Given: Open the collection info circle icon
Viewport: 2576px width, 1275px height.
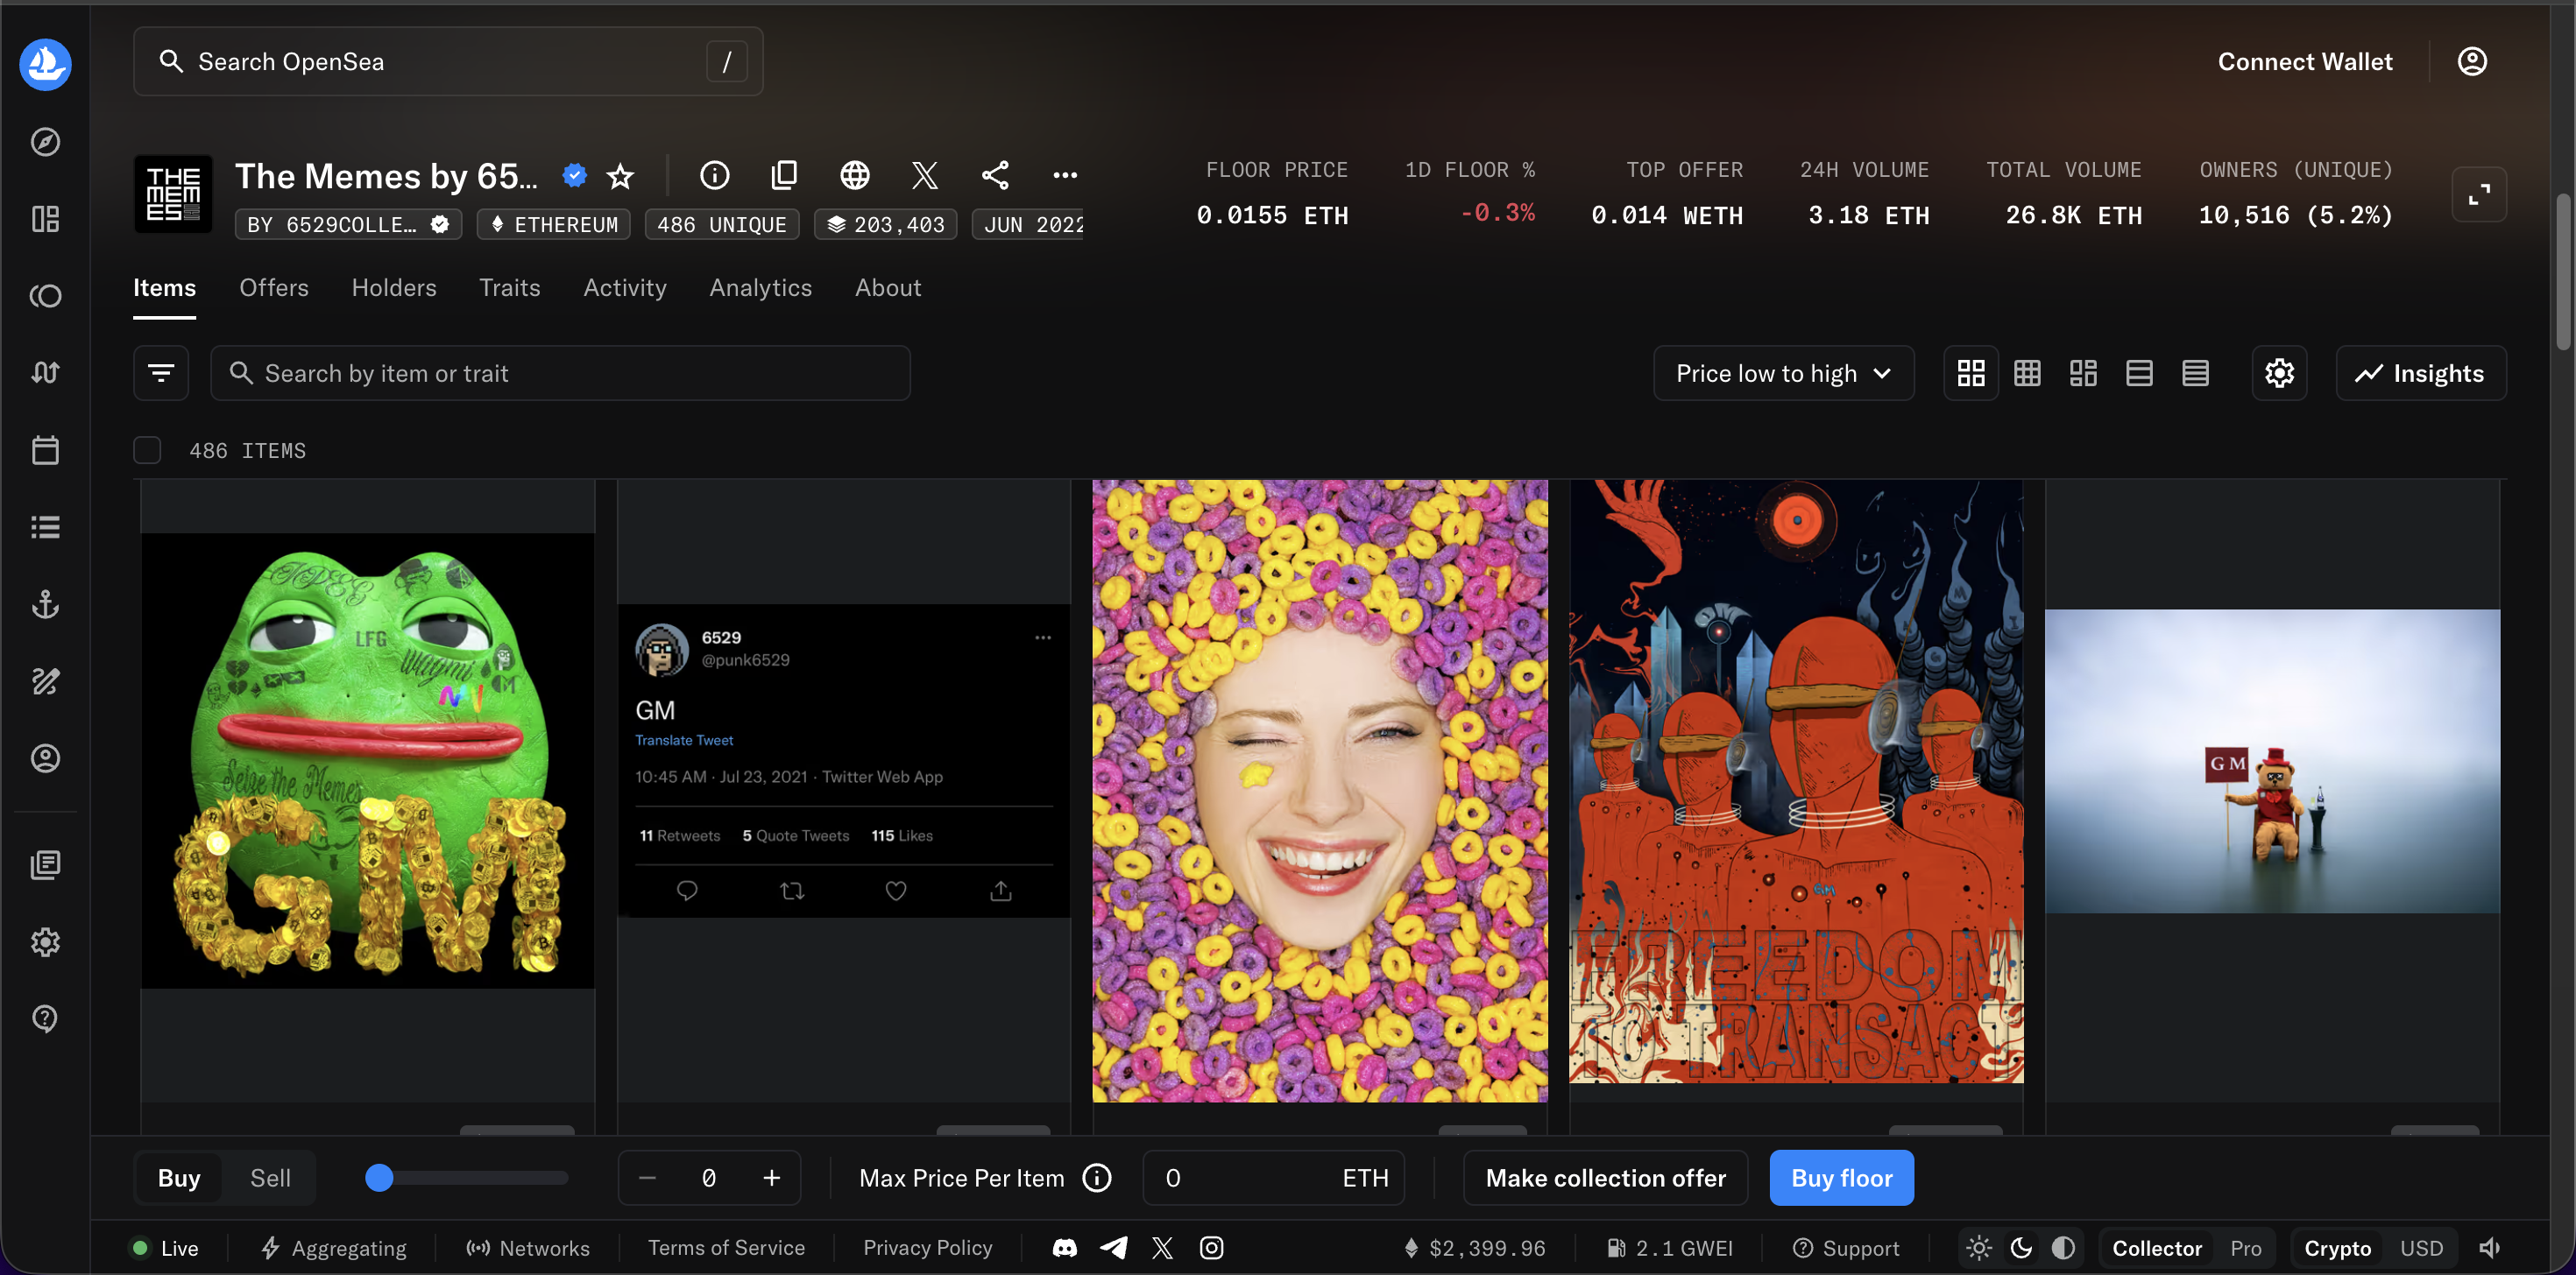Looking at the screenshot, I should click(x=714, y=176).
